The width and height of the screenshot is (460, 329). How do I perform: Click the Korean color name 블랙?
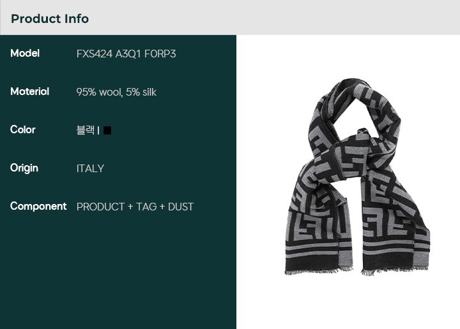click(x=86, y=130)
